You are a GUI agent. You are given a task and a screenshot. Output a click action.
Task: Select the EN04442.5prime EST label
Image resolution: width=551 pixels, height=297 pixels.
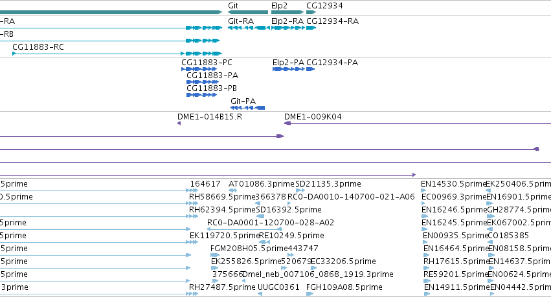coord(521,287)
